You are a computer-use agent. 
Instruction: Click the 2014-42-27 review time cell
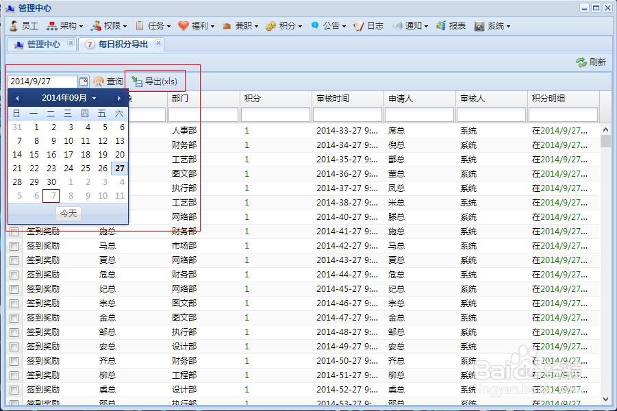tap(347, 246)
